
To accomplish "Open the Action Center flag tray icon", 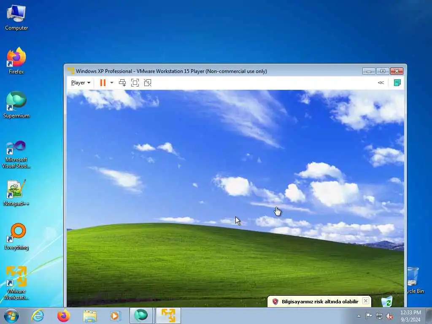I will (x=369, y=316).
